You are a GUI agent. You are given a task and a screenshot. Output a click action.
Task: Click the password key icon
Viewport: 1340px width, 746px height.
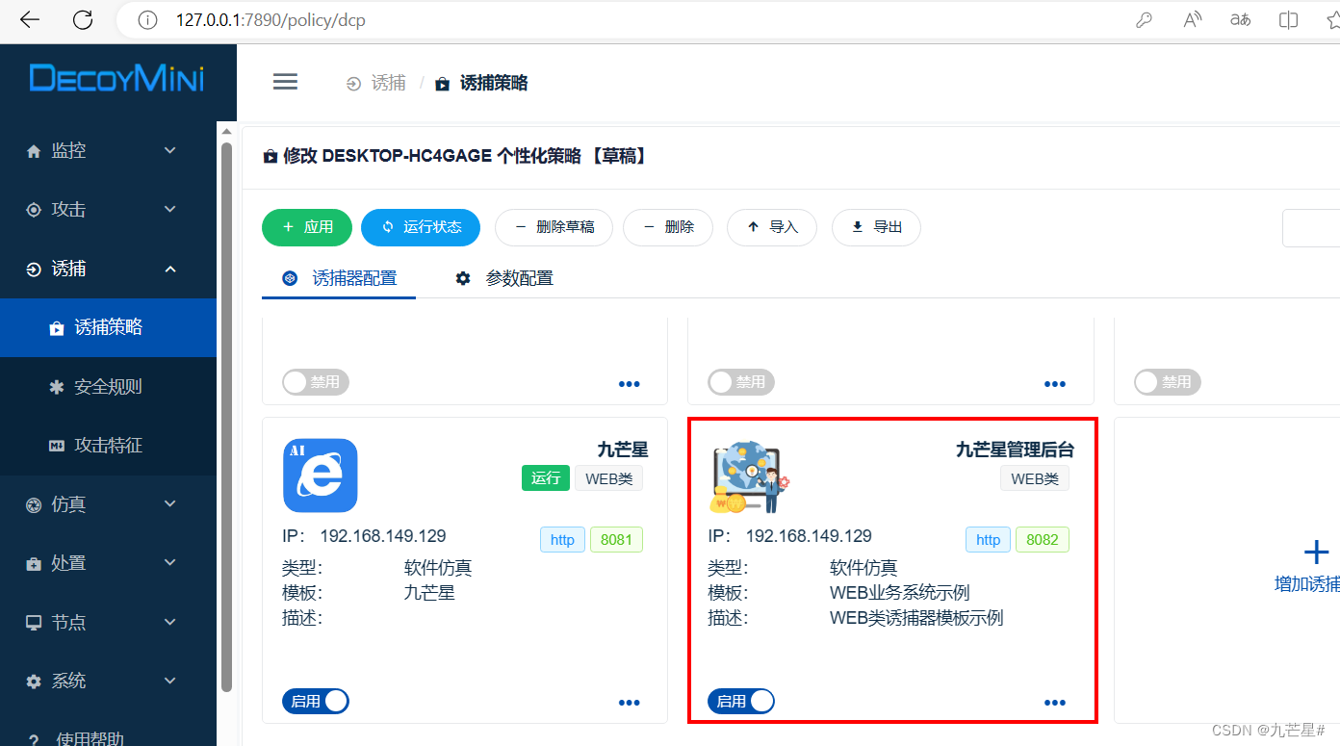pos(1144,20)
